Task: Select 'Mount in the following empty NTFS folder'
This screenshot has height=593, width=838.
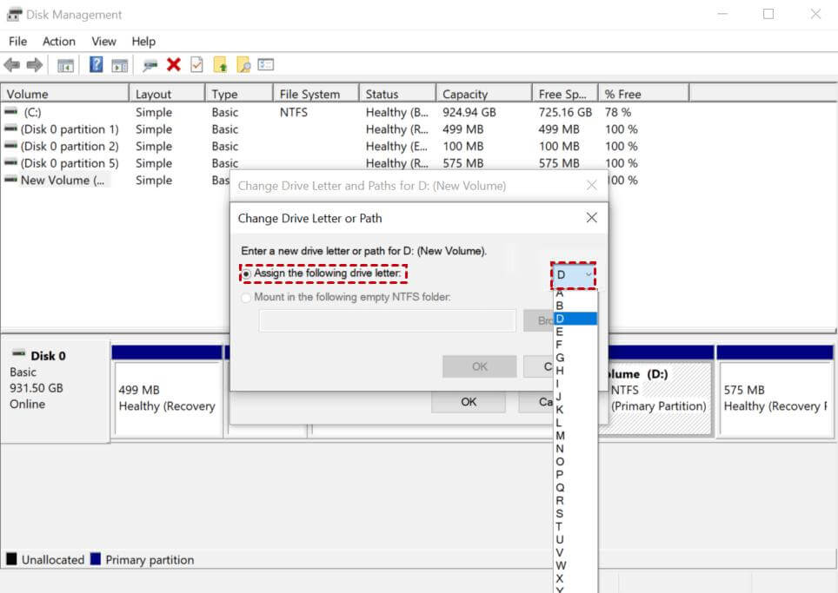Action: (246, 296)
